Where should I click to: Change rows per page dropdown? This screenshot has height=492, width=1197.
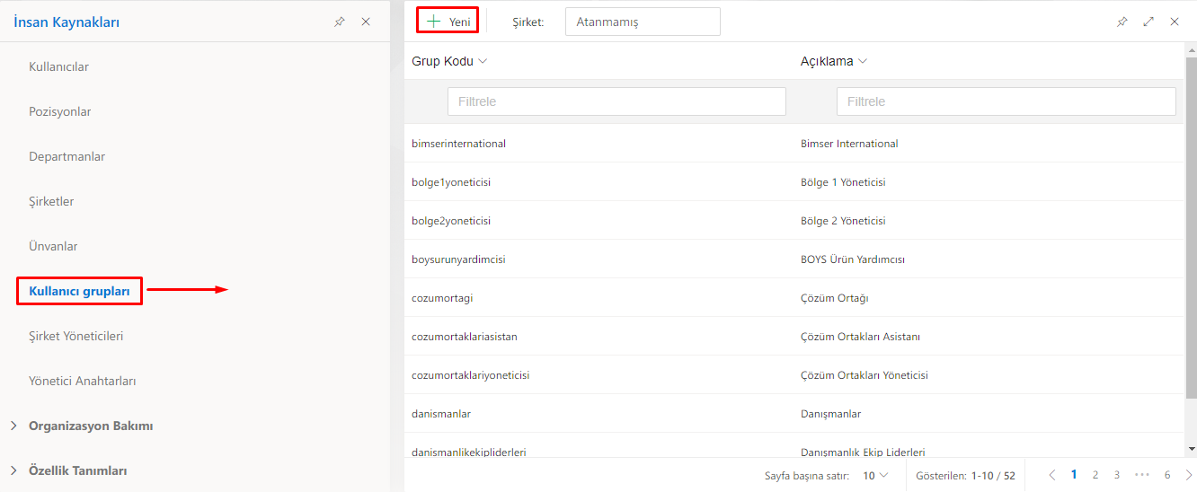875,475
